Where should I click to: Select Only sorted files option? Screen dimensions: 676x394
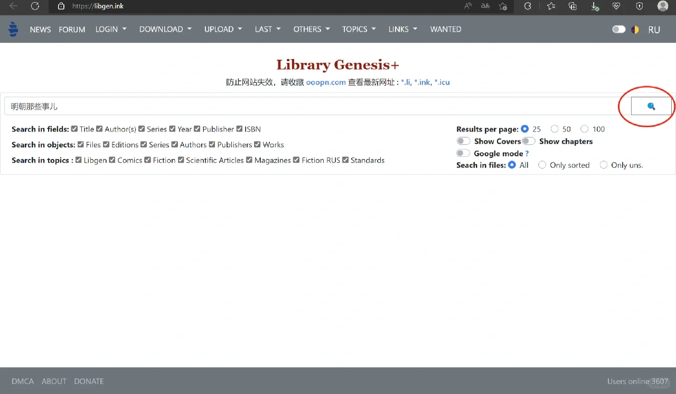click(542, 165)
